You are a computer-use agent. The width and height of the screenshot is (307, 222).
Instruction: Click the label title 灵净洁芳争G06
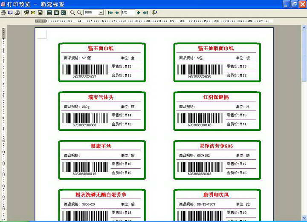216,146
